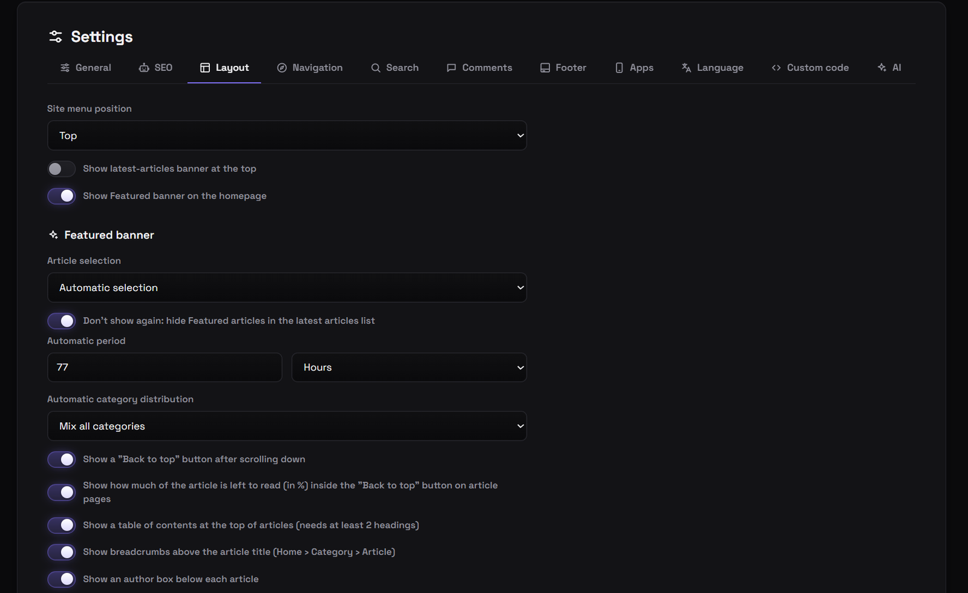Open the Search settings tab
This screenshot has width=968, height=593.
pyautogui.click(x=394, y=68)
